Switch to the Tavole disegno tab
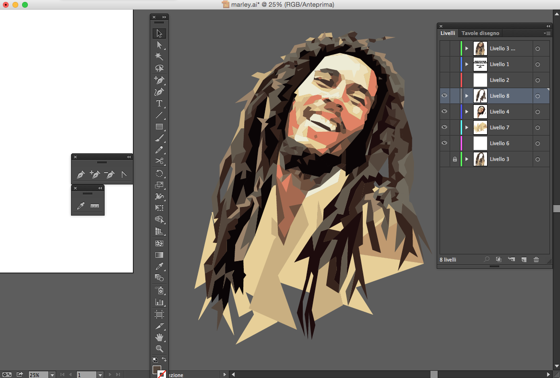Viewport: 560px width, 378px height. click(480, 33)
